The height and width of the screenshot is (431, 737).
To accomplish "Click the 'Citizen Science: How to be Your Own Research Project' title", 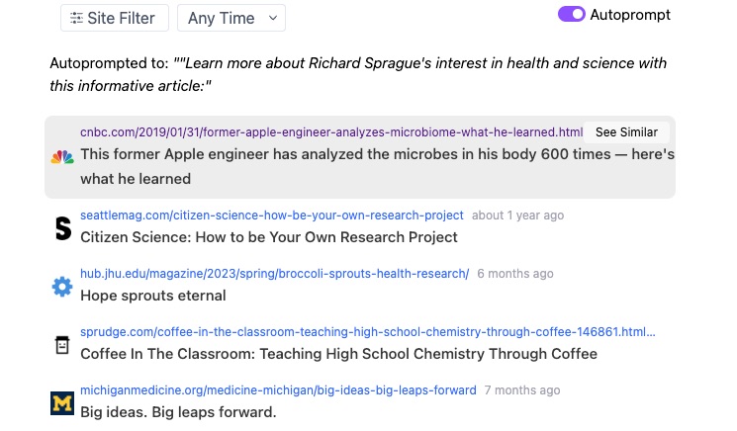I will (269, 237).
